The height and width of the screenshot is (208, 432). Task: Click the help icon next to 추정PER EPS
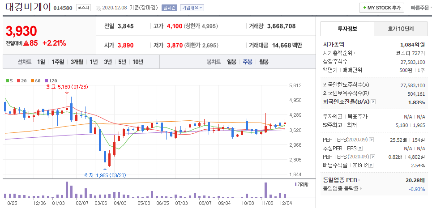[360, 149]
